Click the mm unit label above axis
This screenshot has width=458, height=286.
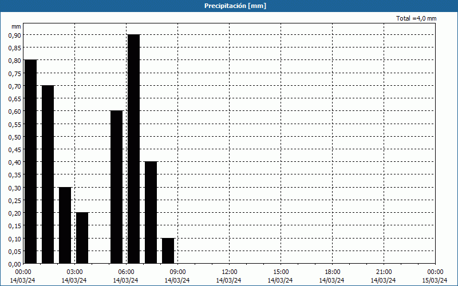click(x=16, y=26)
